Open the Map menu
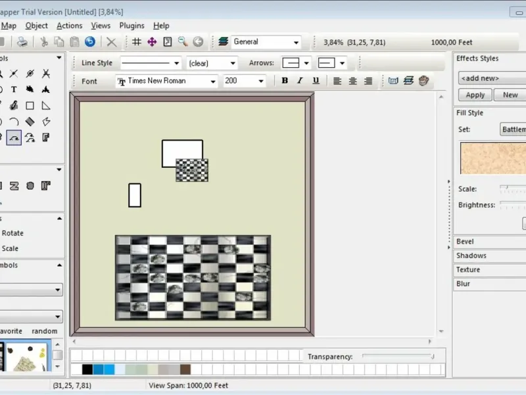 pyautogui.click(x=9, y=26)
